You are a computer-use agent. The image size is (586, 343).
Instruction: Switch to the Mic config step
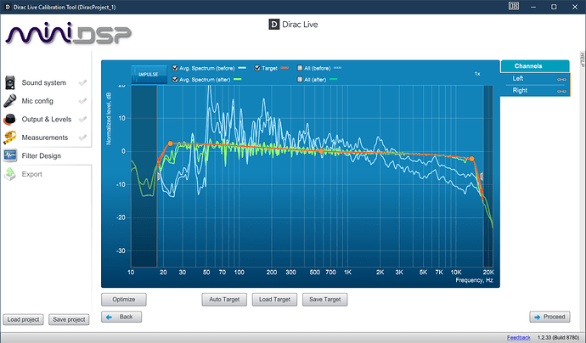click(x=37, y=101)
